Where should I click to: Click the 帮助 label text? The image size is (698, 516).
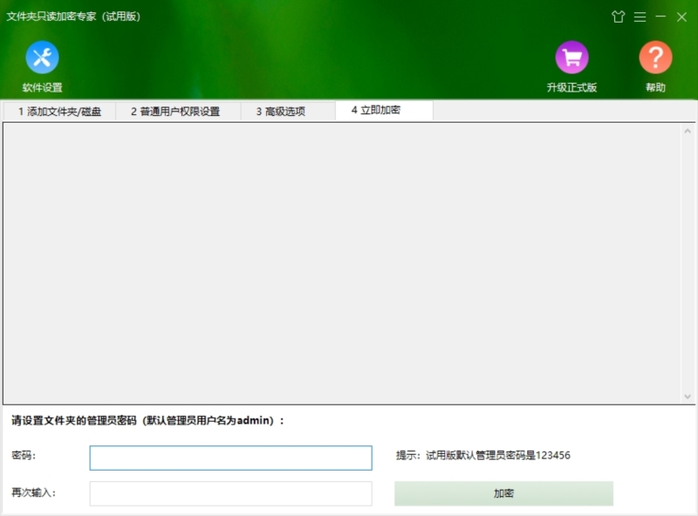pyautogui.click(x=656, y=88)
